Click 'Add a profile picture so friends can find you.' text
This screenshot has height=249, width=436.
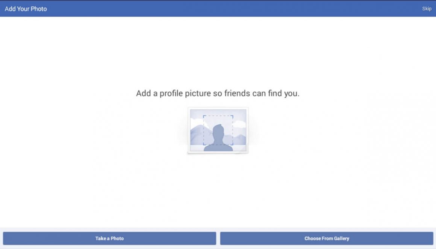coord(218,94)
